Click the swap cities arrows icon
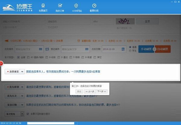Viewport: 181px width, 125px height. tap(47, 49)
